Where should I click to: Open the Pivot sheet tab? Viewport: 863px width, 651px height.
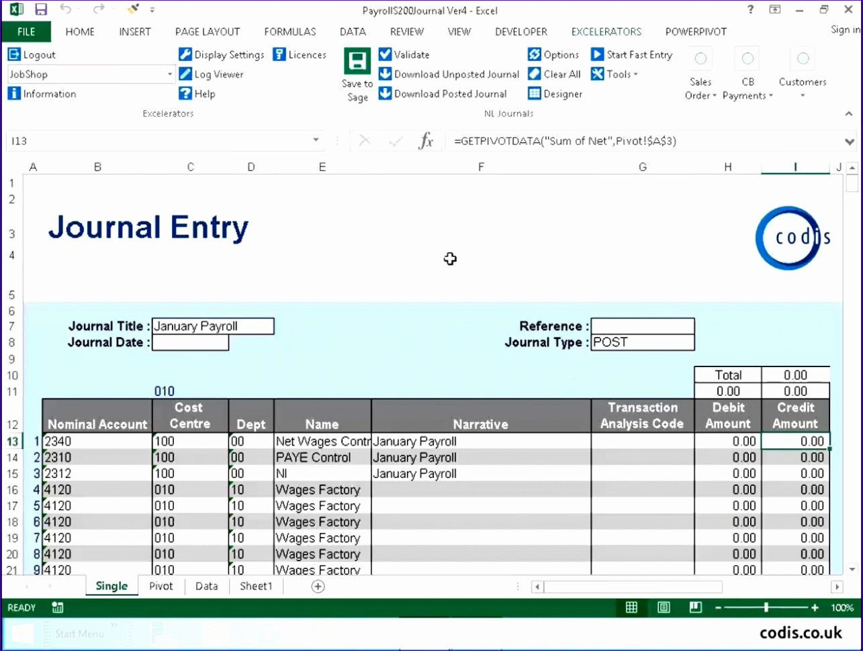pos(161,586)
